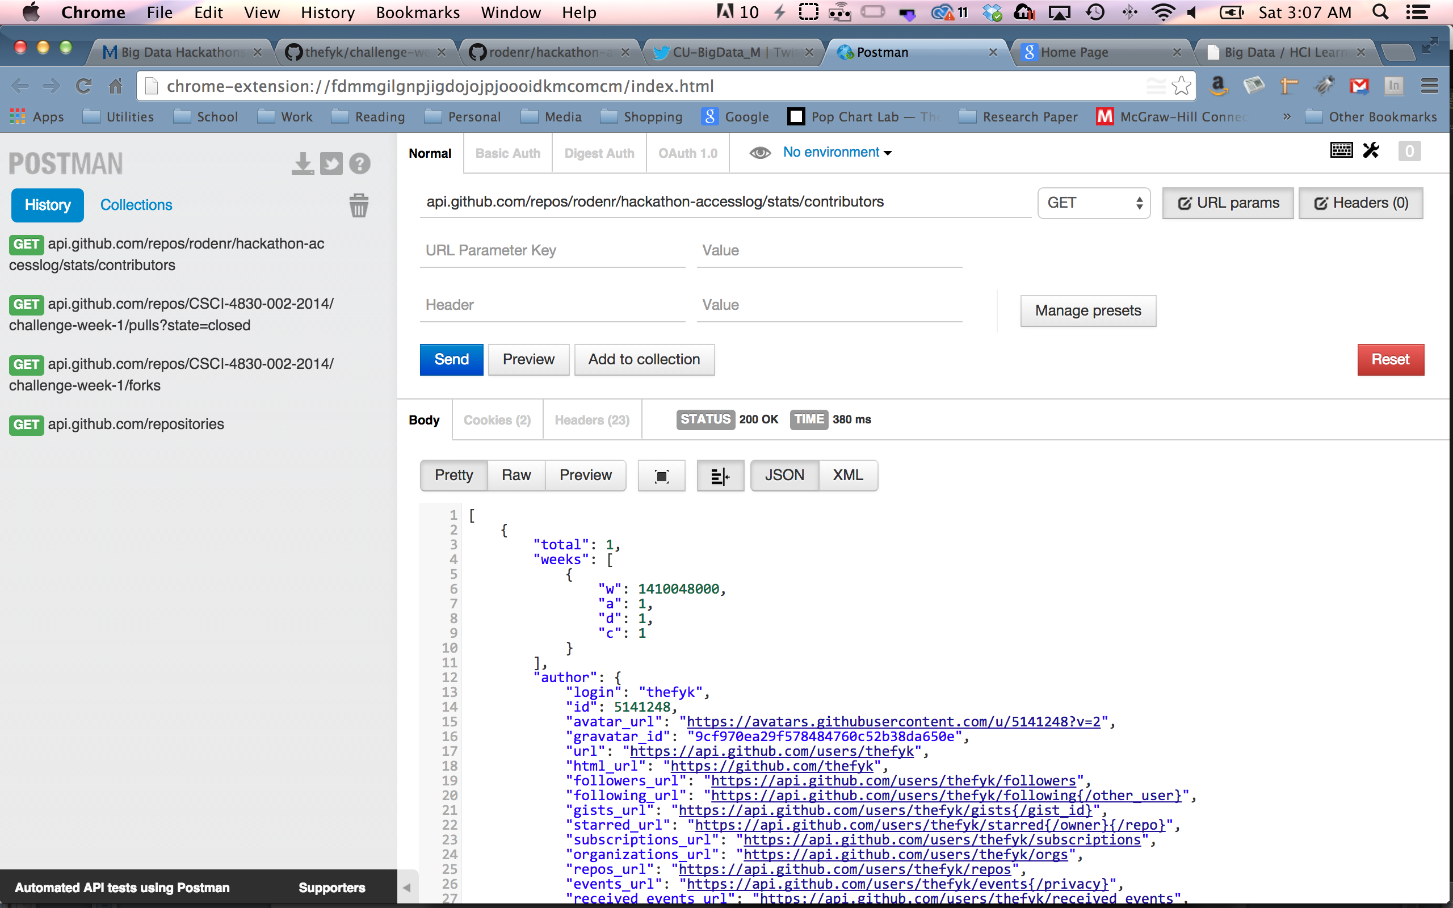Toggle the URL params button
This screenshot has width=1453, height=908.
1228,203
